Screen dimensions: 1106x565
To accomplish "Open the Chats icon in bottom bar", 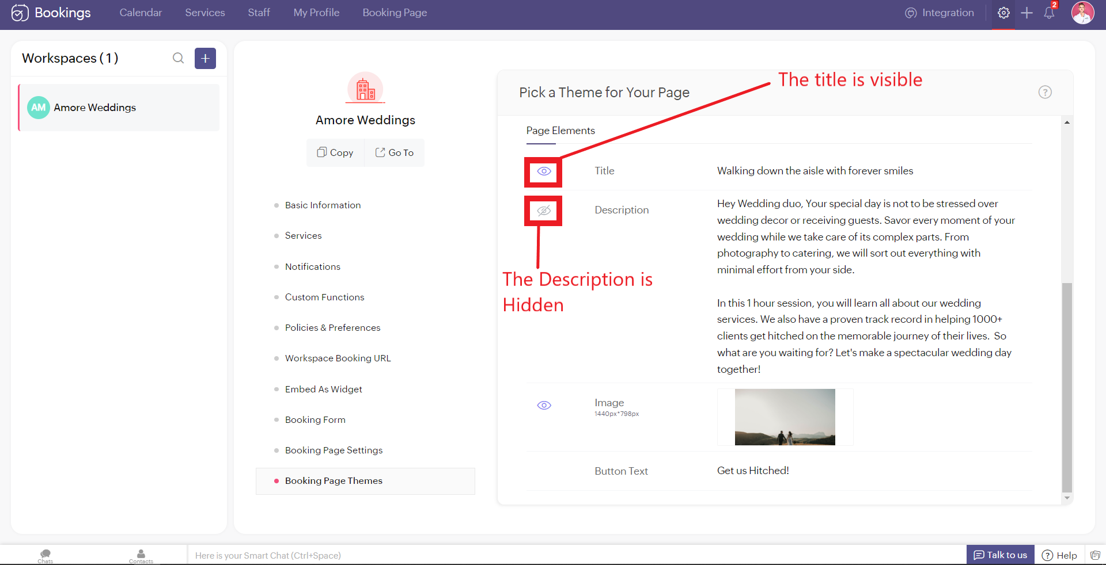I will point(46,555).
